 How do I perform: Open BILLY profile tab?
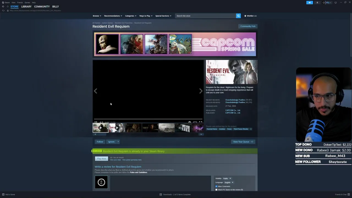[56, 7]
